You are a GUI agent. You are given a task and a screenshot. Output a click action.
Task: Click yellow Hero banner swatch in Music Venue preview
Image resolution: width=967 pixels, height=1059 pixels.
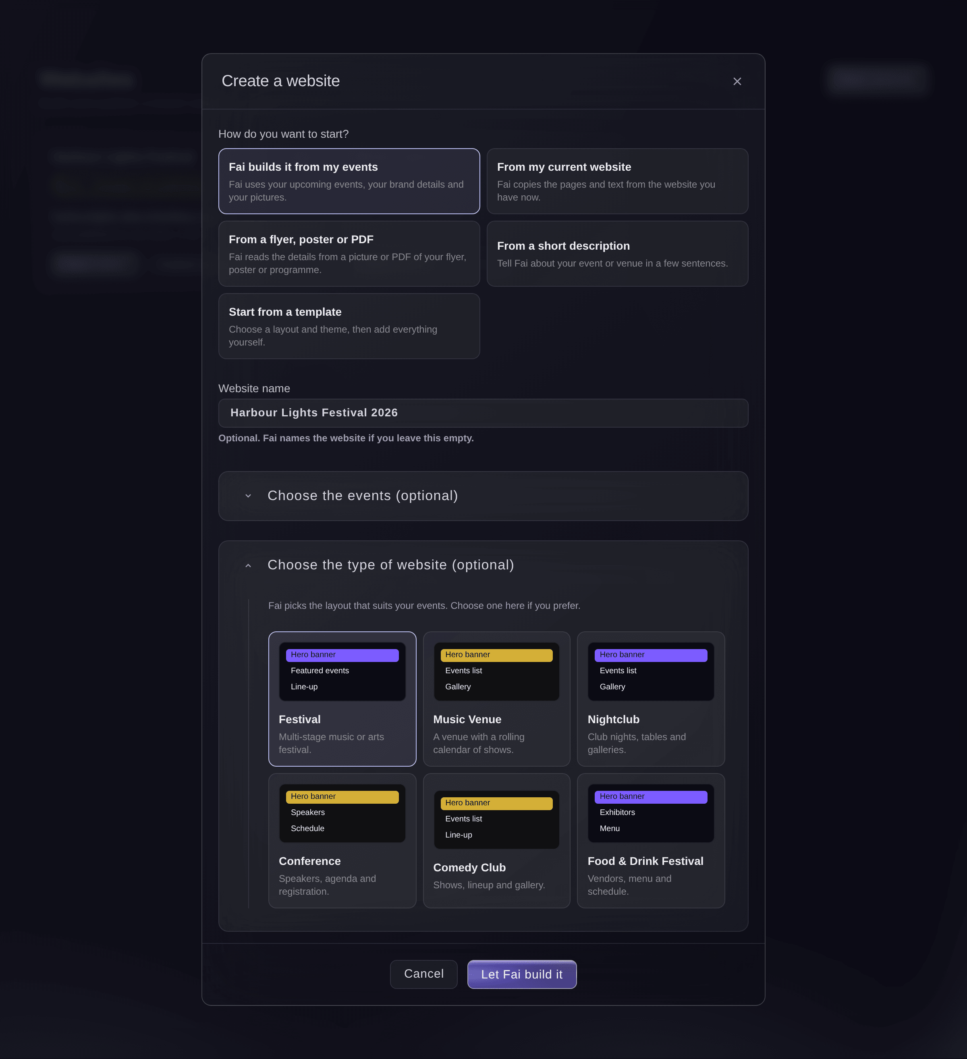pos(497,655)
